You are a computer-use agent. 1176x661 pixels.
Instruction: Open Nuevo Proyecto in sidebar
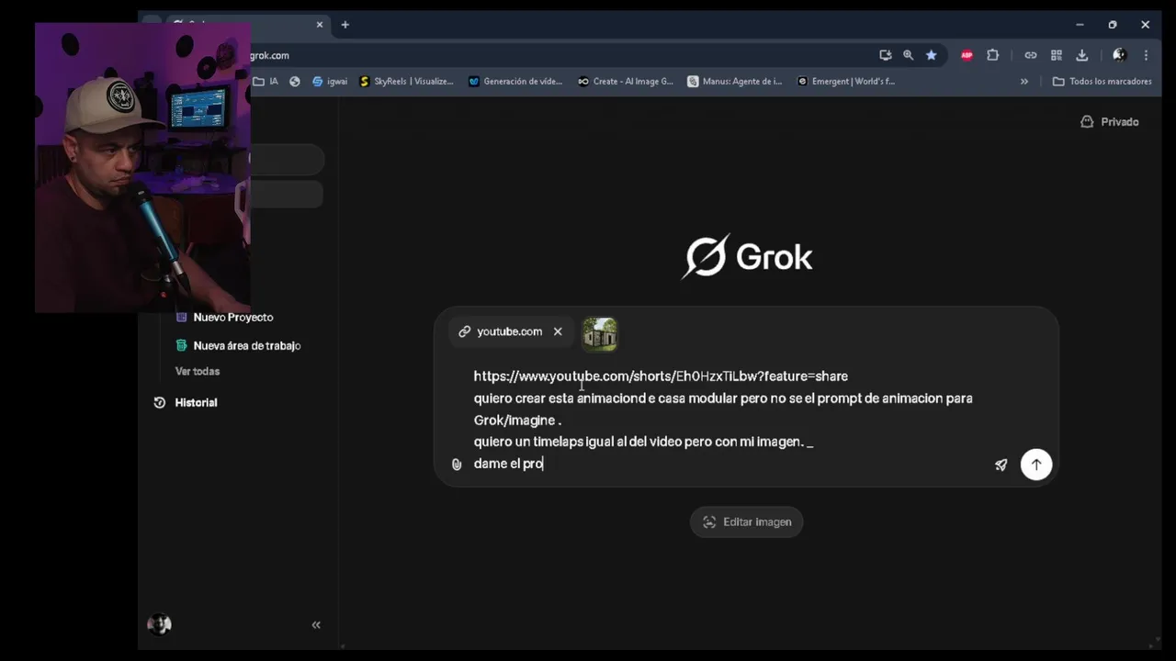point(224,317)
